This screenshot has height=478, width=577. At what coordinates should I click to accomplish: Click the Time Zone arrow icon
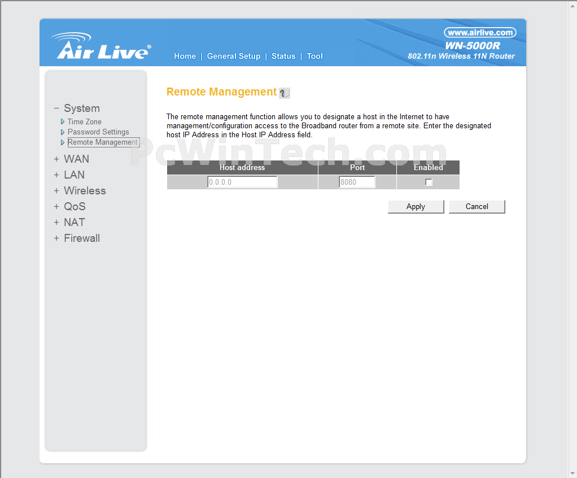point(63,121)
